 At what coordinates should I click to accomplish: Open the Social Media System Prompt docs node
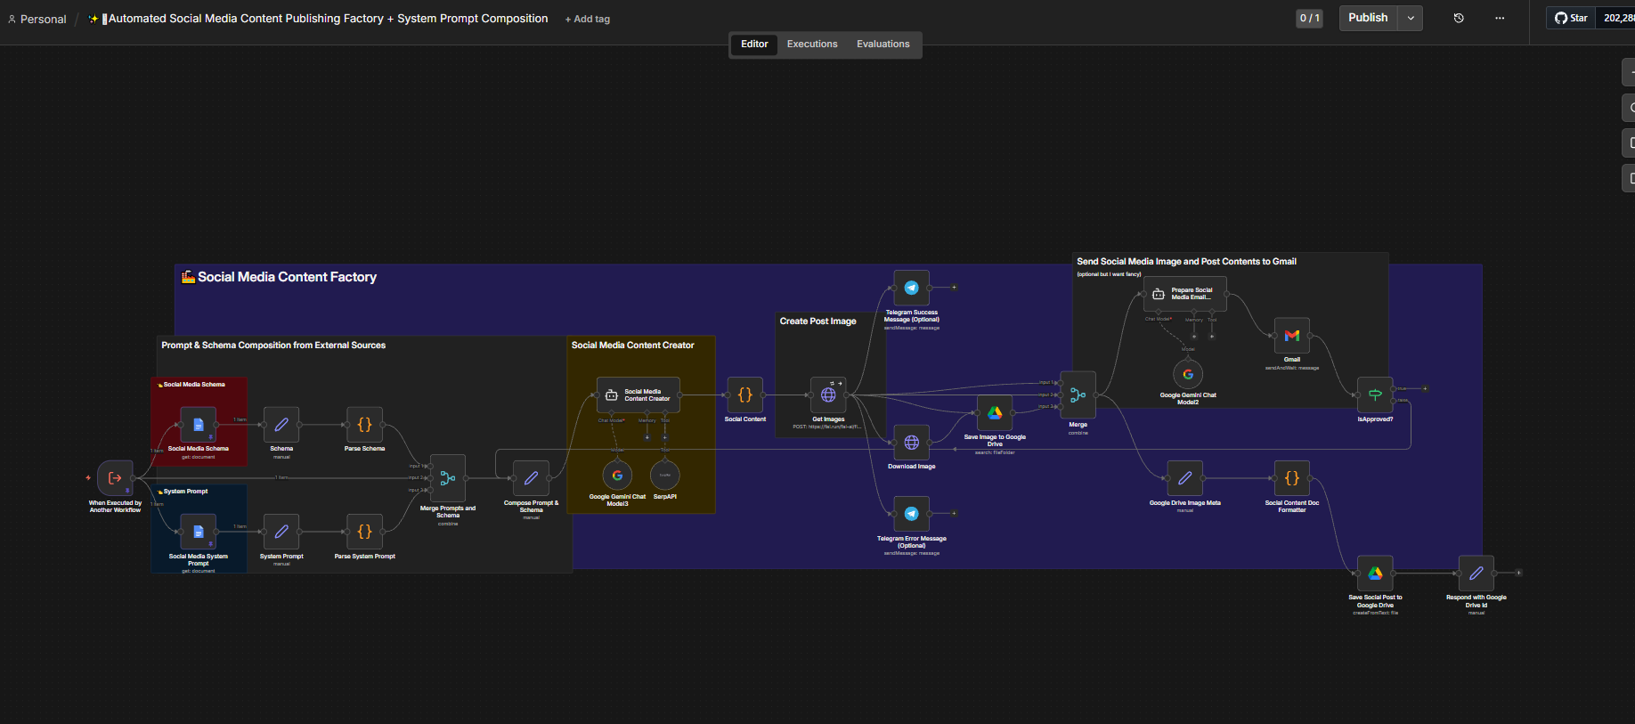[x=199, y=532]
